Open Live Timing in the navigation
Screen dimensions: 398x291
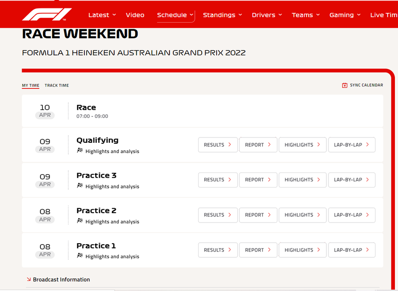point(384,15)
